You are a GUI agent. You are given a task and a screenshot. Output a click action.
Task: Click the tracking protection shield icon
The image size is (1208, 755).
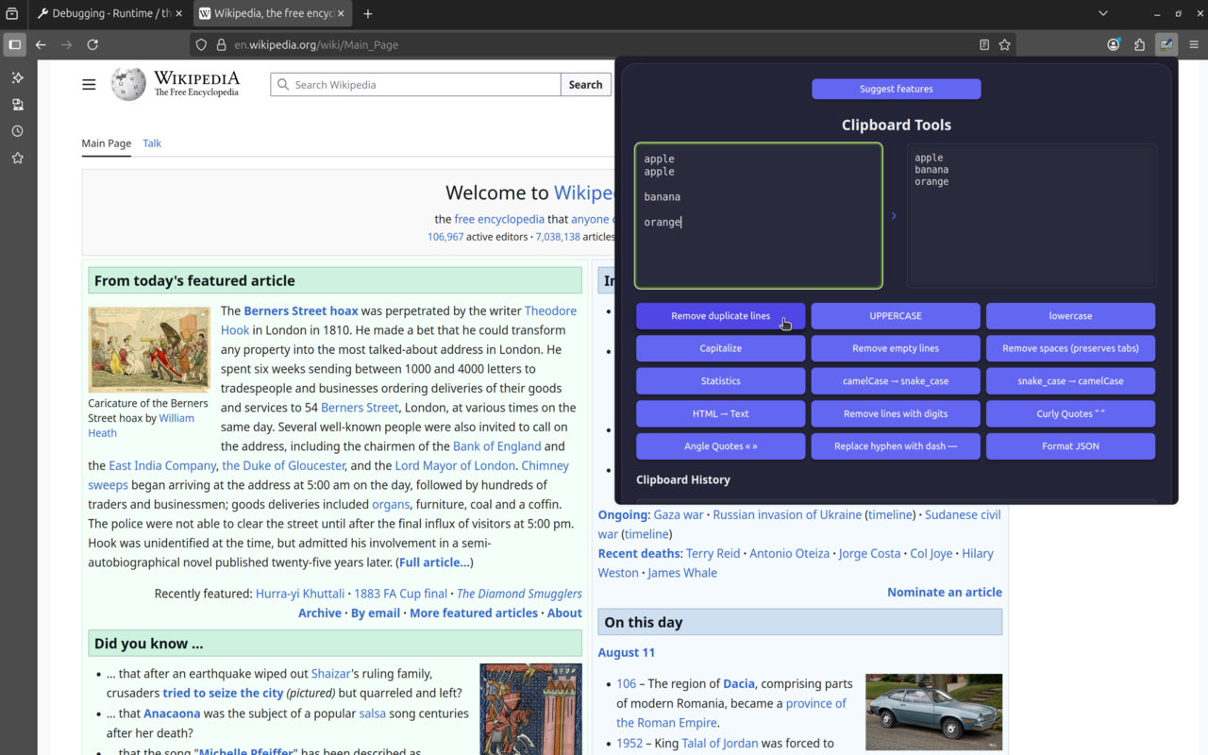coord(201,44)
